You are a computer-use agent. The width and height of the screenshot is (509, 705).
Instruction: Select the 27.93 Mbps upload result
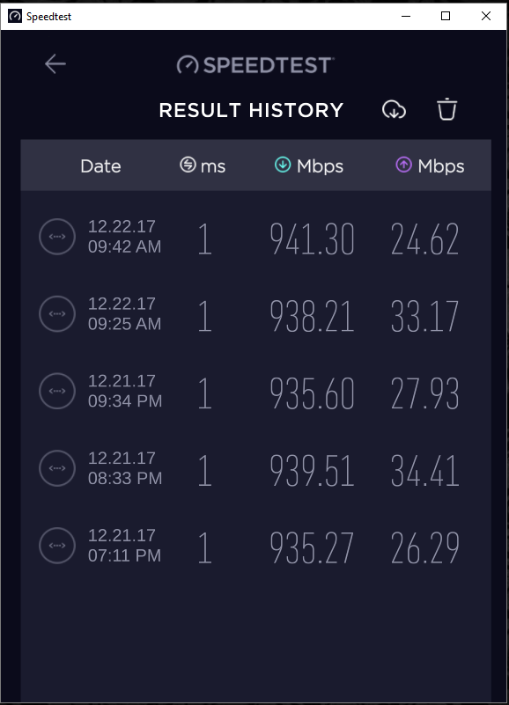pos(424,393)
